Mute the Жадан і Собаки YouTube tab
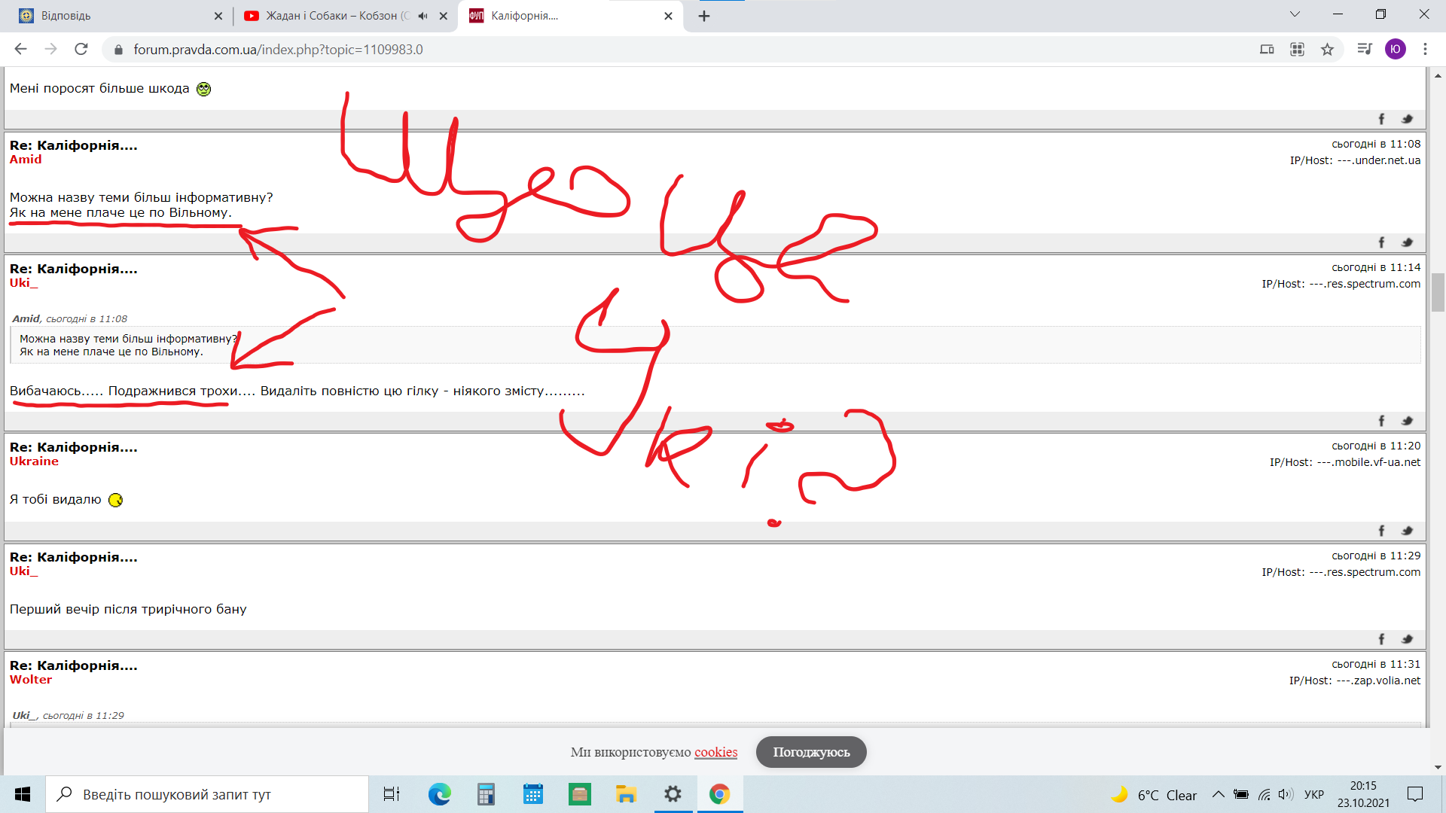 pos(423,16)
